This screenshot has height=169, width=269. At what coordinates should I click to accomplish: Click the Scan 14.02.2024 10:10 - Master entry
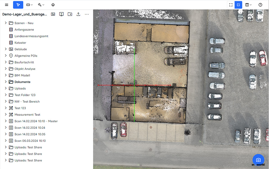click(x=36, y=121)
